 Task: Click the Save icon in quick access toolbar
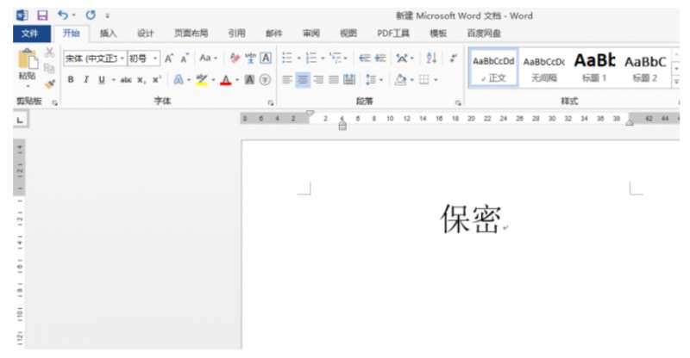[x=41, y=15]
